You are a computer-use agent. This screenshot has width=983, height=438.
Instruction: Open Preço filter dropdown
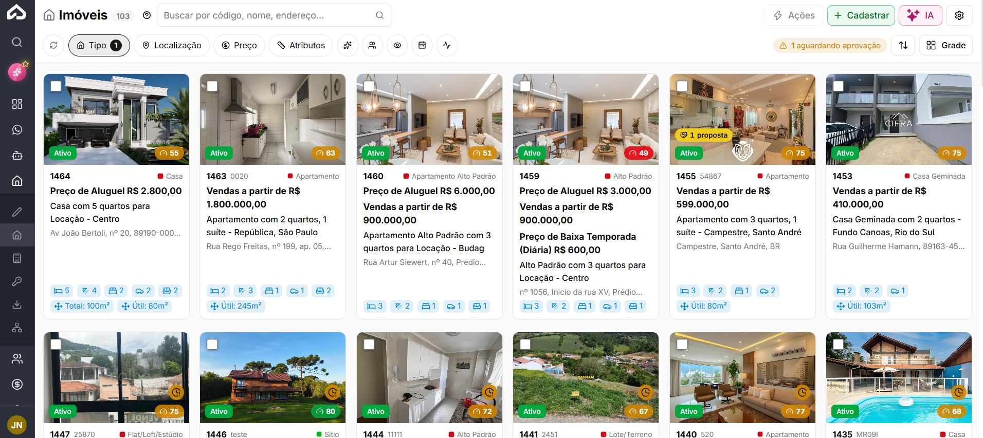239,45
